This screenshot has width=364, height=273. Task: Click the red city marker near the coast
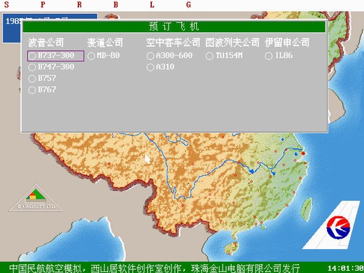(303, 153)
